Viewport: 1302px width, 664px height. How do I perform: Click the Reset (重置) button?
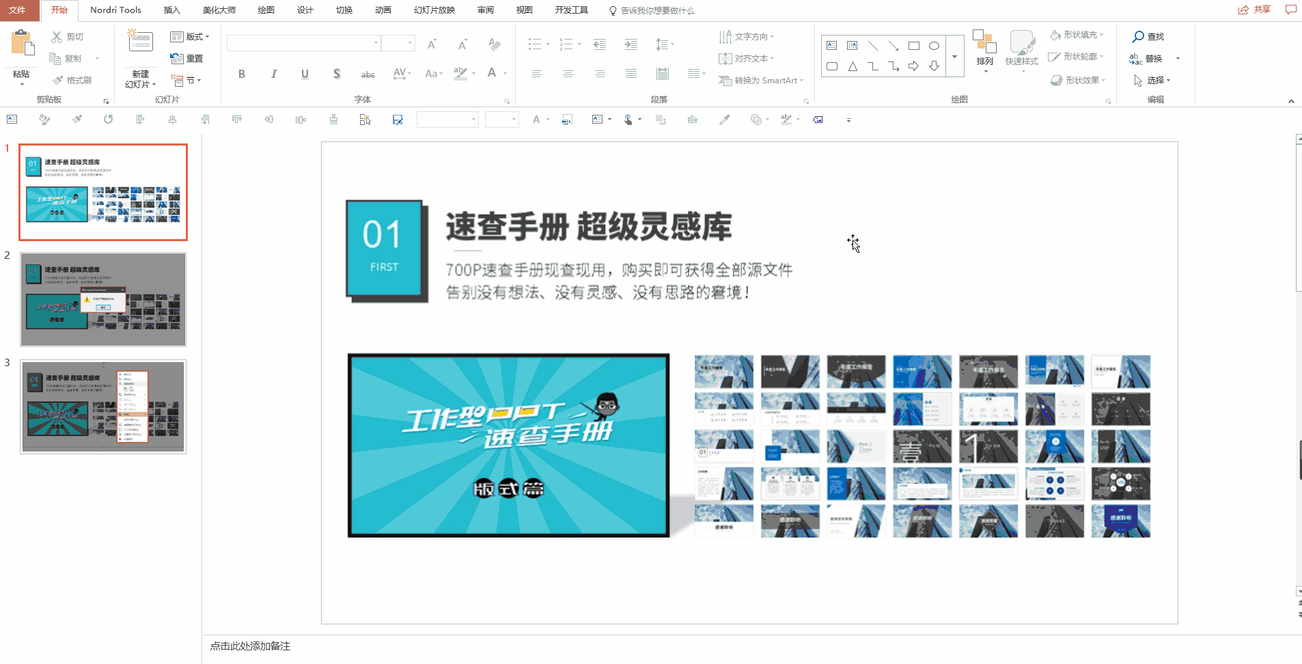[x=187, y=59]
